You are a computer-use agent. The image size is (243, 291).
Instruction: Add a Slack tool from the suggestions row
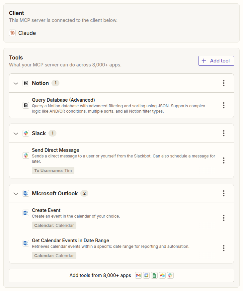[x=170, y=275]
